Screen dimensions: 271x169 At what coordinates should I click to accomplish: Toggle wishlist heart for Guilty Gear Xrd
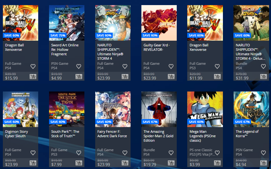(171, 66)
